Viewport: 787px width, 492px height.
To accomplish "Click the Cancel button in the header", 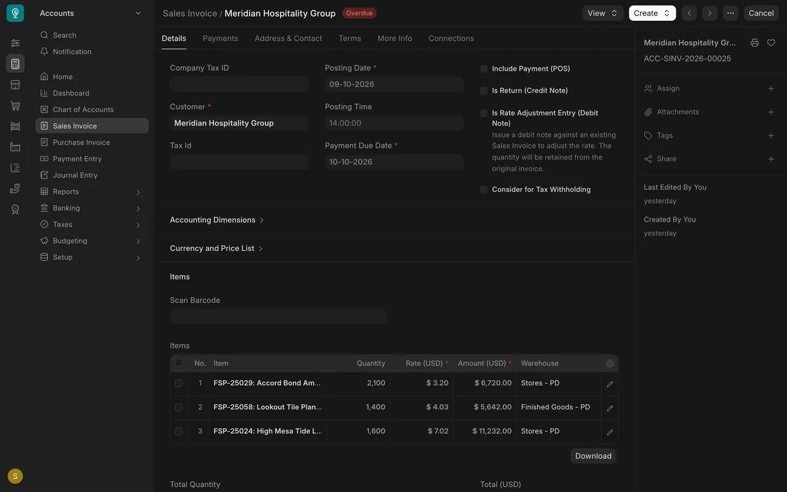I will [761, 13].
